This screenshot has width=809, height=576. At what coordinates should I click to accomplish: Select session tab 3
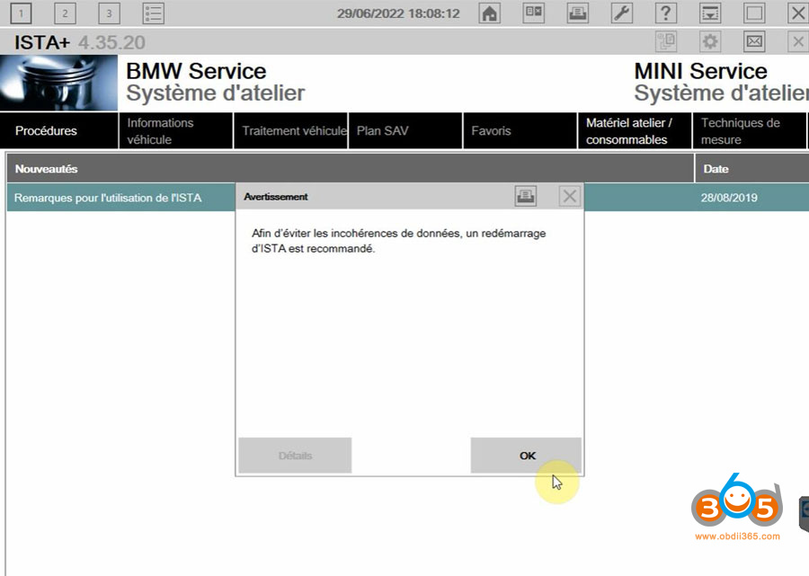(109, 13)
